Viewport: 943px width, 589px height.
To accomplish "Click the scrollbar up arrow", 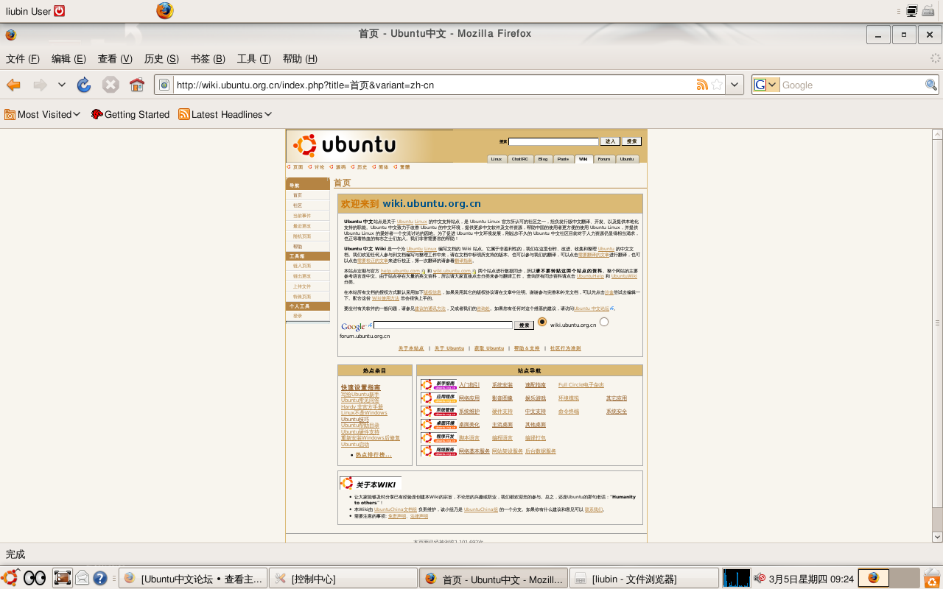I will (937, 134).
